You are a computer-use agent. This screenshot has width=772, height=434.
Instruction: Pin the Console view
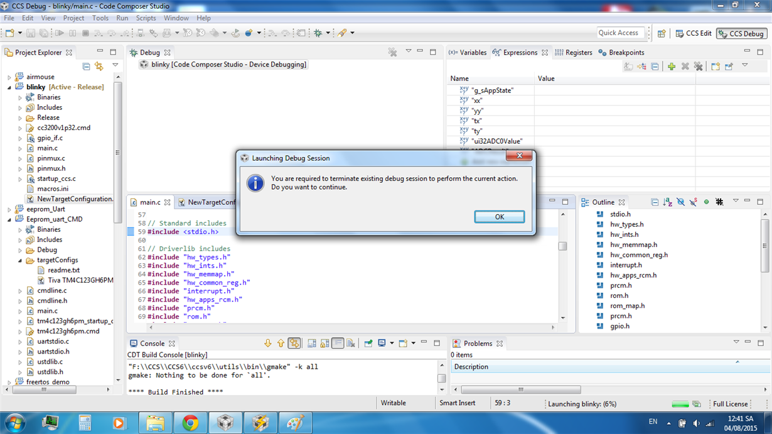click(x=368, y=343)
